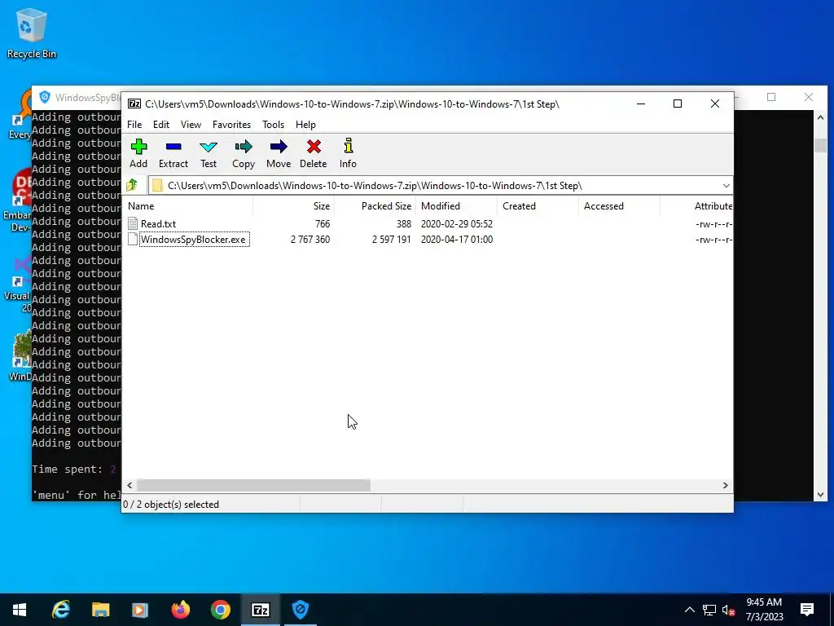Sort by Attributes column header
Screen dimensions: 834x626
[x=697, y=206]
